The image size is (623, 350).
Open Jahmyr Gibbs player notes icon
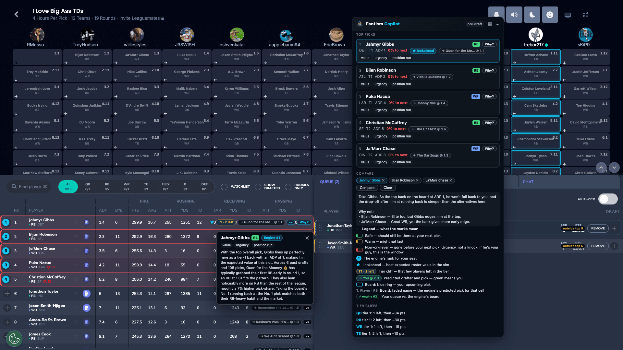tap(87, 222)
